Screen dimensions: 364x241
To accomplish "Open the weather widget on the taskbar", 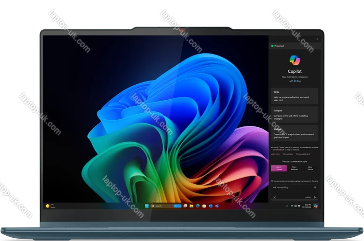I will tap(49, 206).
